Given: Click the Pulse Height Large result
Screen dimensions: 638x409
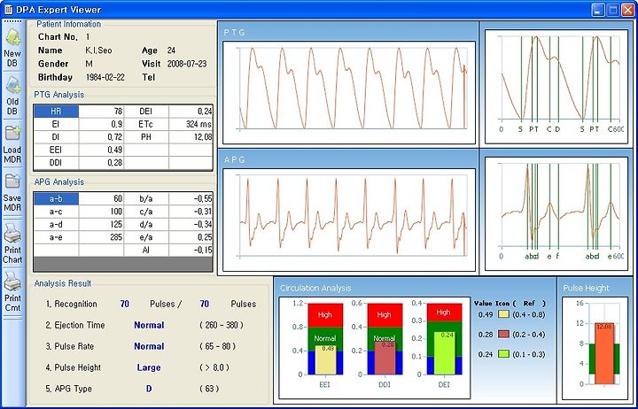Looking at the screenshot, I should (x=149, y=367).
